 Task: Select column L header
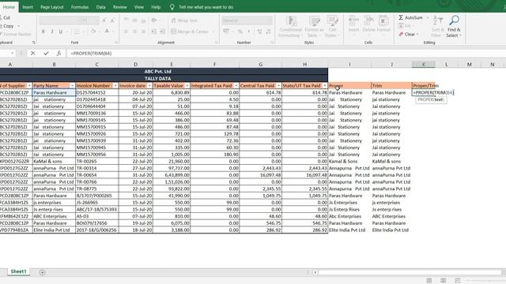click(447, 65)
